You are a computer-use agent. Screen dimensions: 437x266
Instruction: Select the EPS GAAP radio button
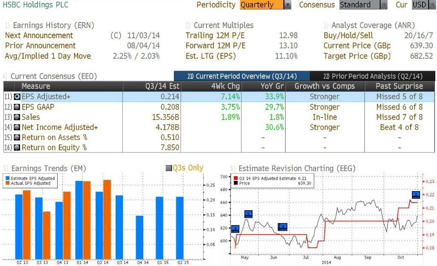click(17, 107)
